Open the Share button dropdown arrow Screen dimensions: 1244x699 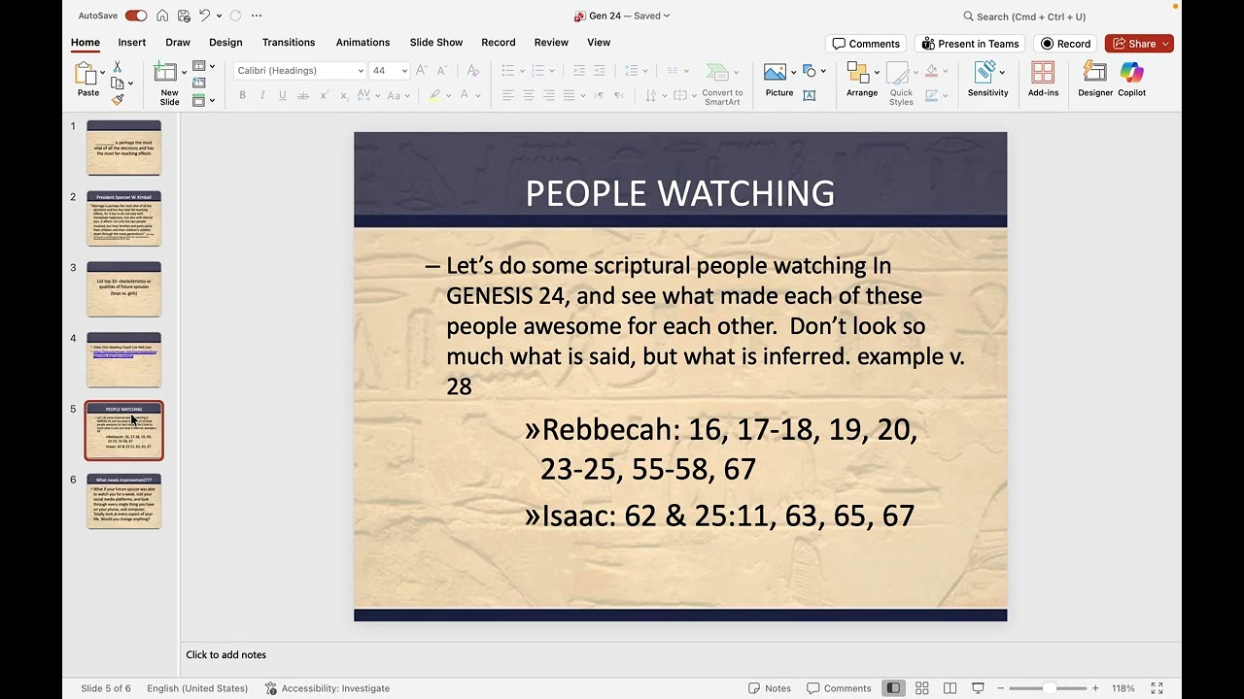click(x=1165, y=44)
